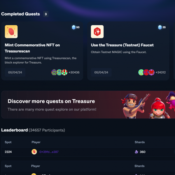Click the +30436 participants count
This screenshot has width=175, height=175.
point(74,72)
